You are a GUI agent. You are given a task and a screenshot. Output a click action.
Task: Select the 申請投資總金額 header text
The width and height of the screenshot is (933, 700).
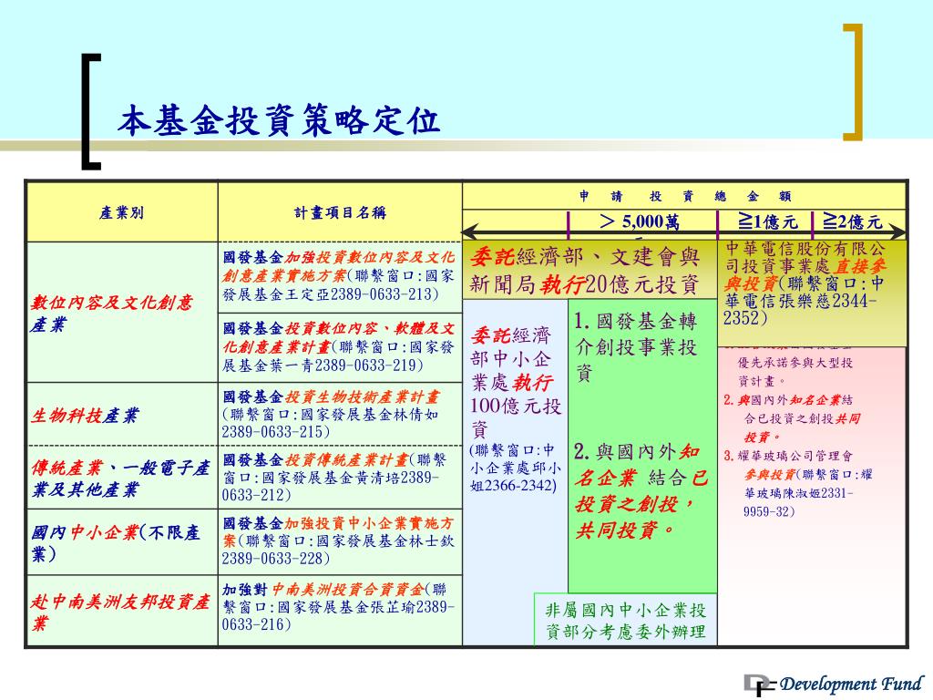[685, 196]
